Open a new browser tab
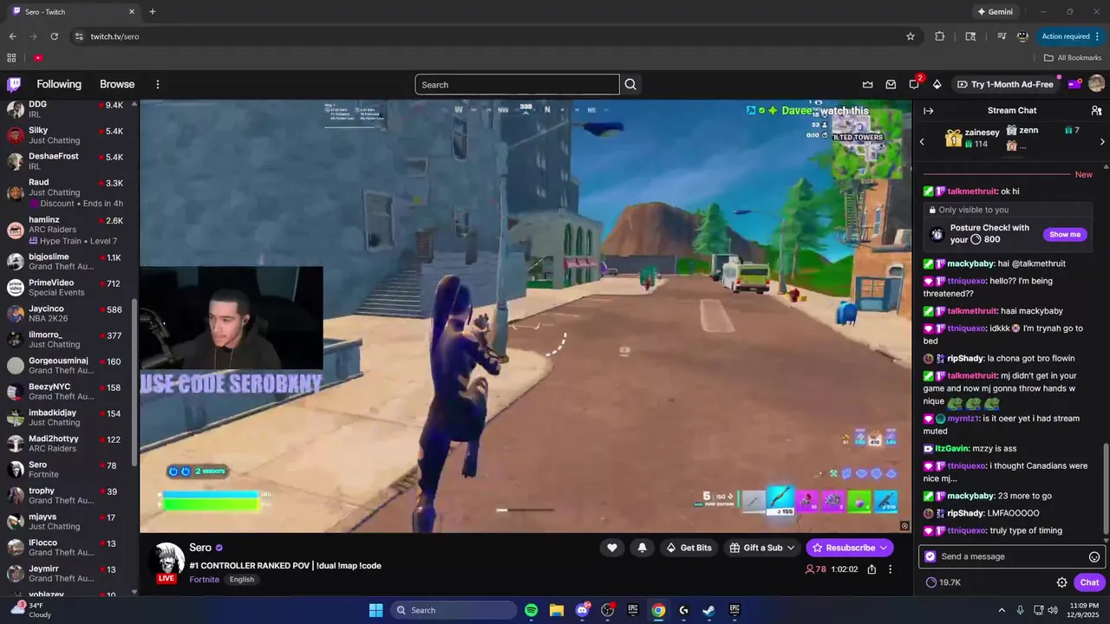 click(x=153, y=12)
